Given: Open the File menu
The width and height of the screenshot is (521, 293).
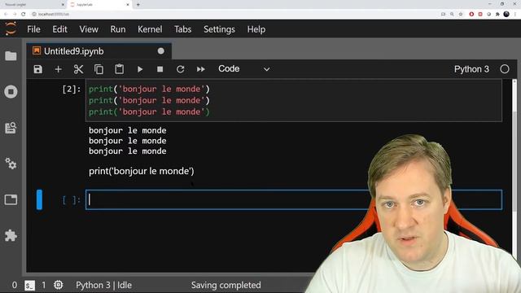Looking at the screenshot, I should coord(33,29).
